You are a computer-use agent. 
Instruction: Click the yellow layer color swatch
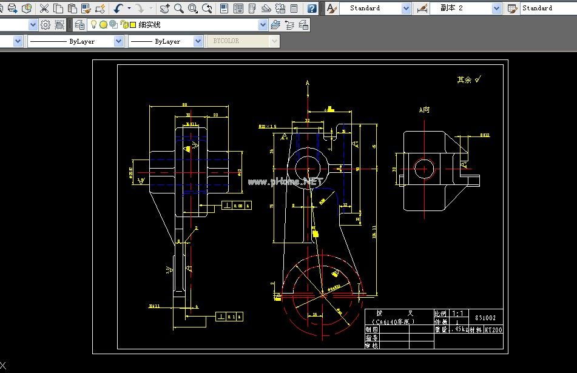[x=132, y=25]
